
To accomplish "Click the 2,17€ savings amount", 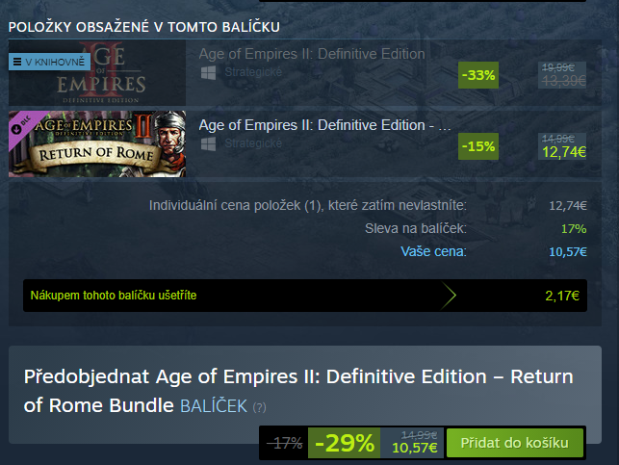I will (x=561, y=296).
